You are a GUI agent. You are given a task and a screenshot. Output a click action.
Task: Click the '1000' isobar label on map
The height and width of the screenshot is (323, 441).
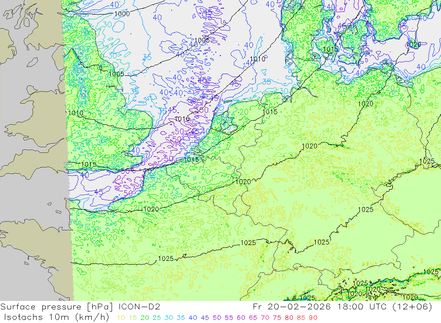(x=122, y=14)
